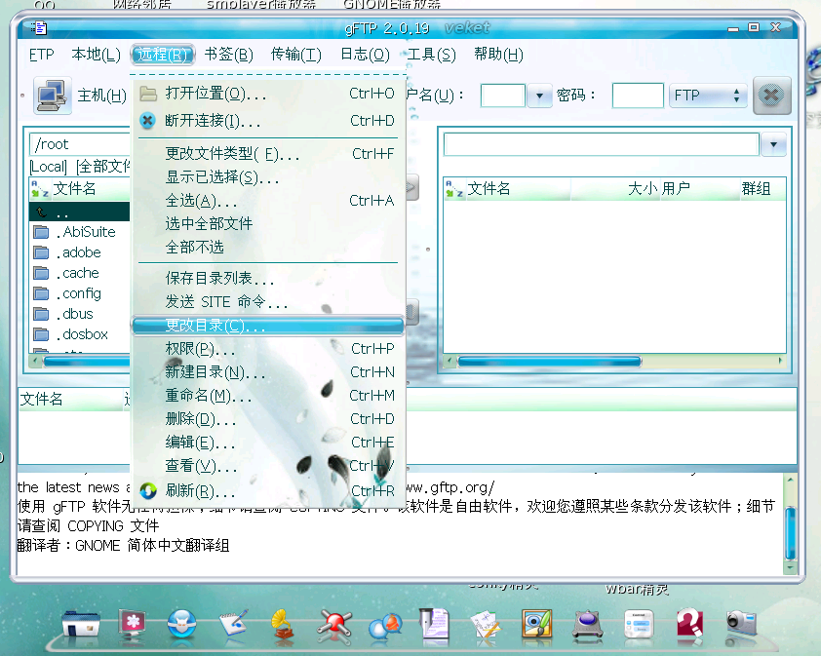Open the 帮助(H) menu
821x656 pixels.
pyautogui.click(x=498, y=55)
